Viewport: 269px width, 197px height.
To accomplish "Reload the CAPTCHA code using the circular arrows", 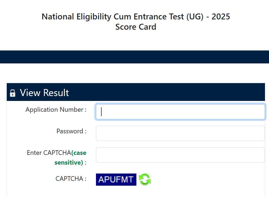I will coord(145,179).
